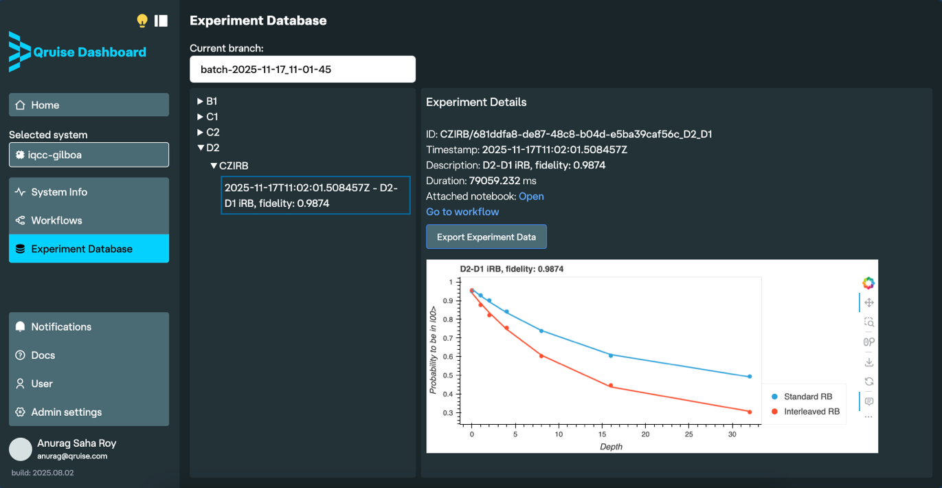942x488 pixels.
Task: Download the plot as an image
Action: coord(868,362)
